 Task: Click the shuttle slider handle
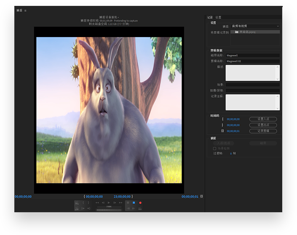point(109,207)
